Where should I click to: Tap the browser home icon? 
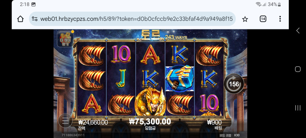tap(20, 19)
